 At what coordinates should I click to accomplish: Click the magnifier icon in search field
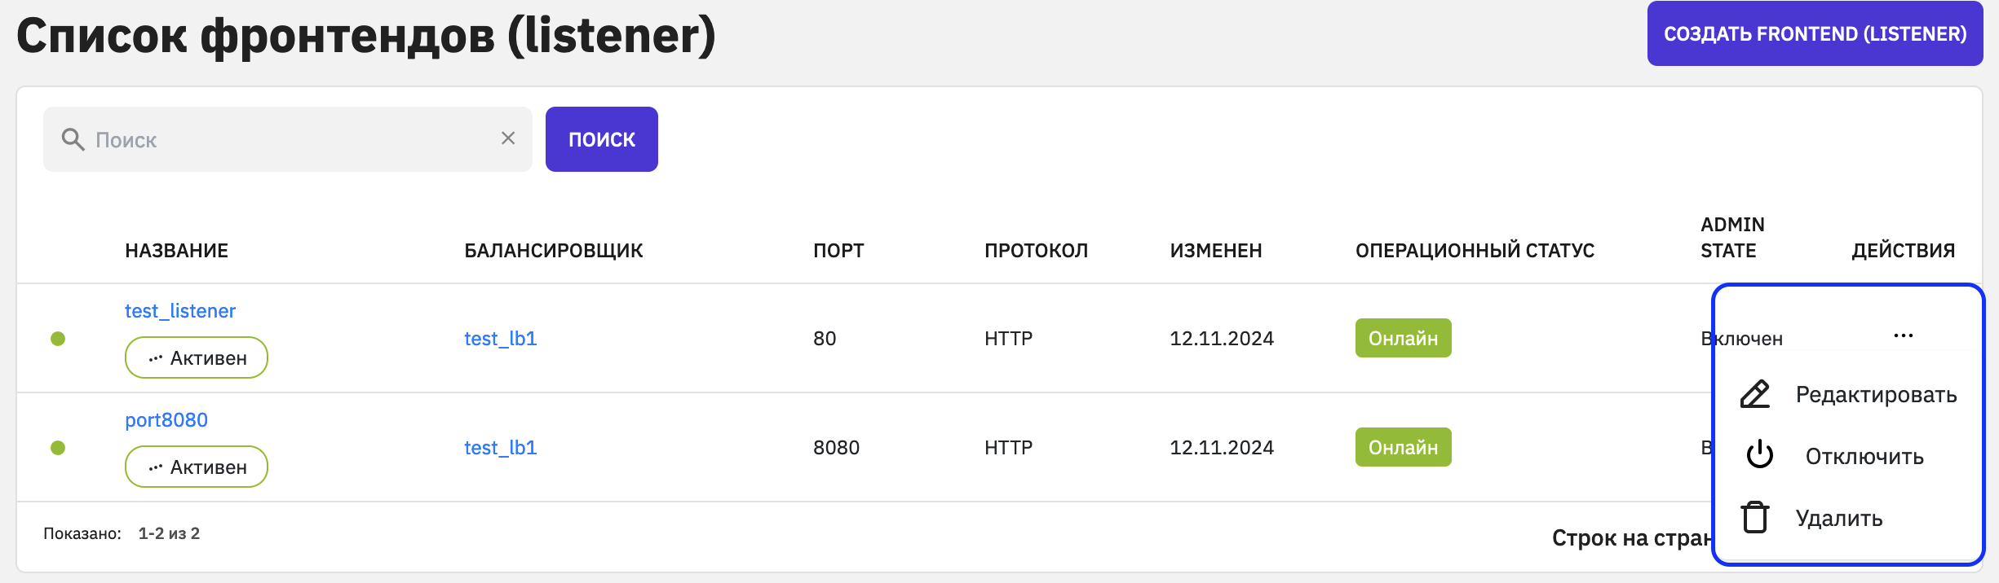click(73, 139)
